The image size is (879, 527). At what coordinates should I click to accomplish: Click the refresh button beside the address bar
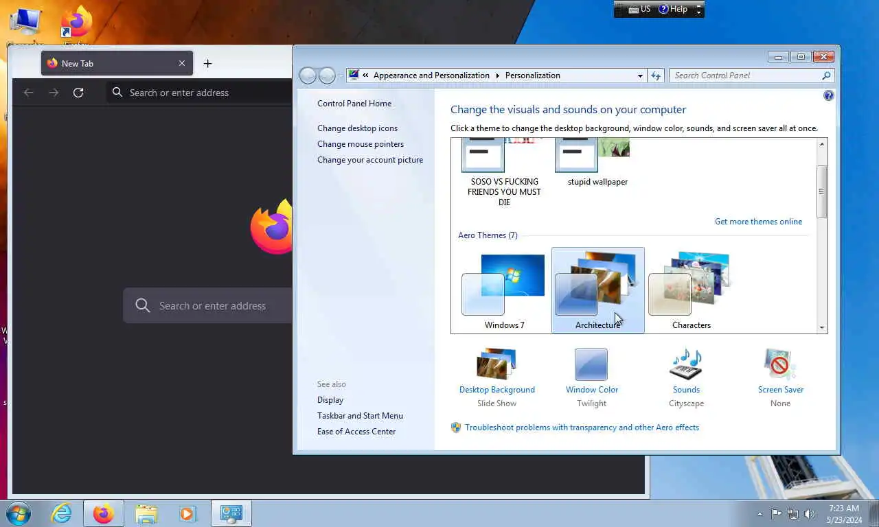(656, 75)
